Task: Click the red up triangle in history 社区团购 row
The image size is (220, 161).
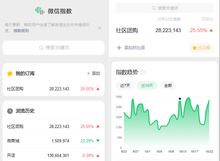Action: tap(98, 126)
